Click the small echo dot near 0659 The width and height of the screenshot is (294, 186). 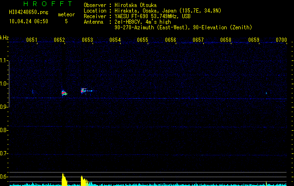click(266, 93)
